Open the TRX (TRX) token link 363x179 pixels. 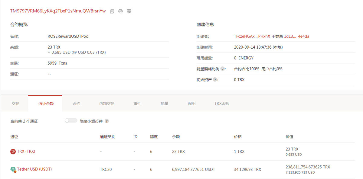click(26, 151)
